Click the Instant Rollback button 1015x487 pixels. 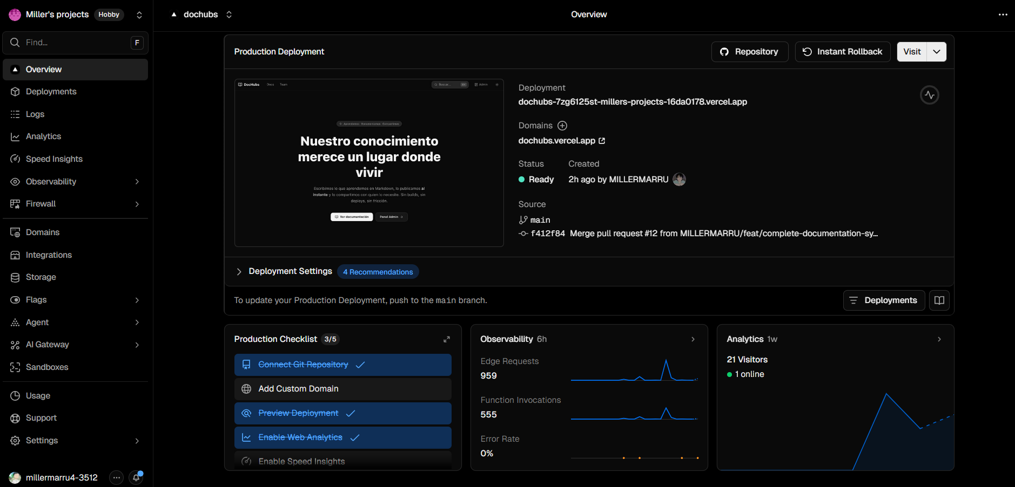point(842,52)
